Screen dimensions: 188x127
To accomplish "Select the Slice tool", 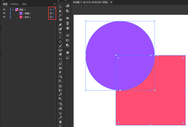I will 60,118.
